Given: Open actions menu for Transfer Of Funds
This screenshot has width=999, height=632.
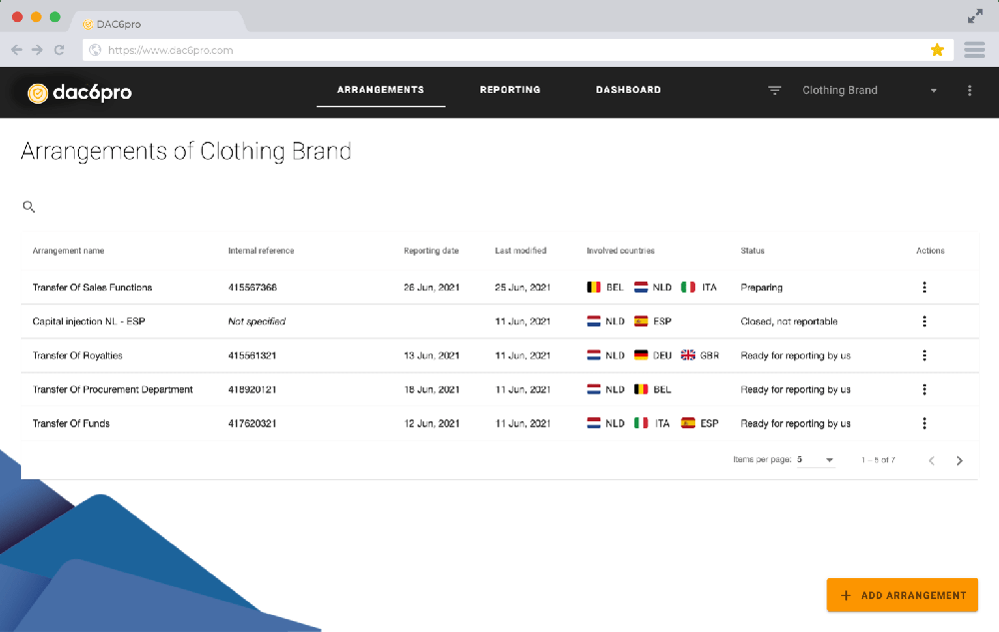Looking at the screenshot, I should [x=924, y=423].
